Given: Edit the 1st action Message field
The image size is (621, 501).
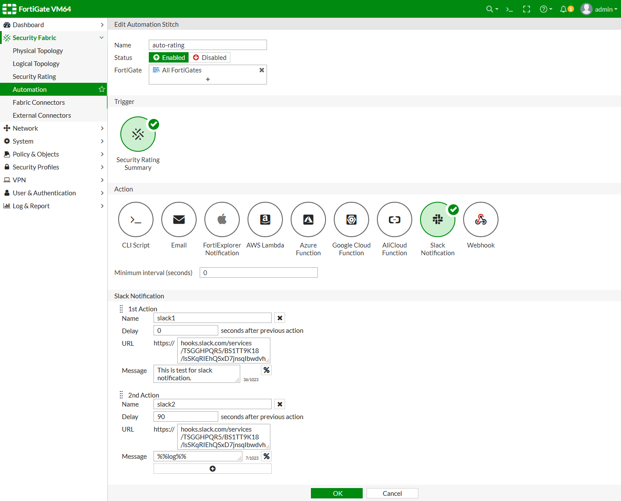Looking at the screenshot, I should pos(197,374).
